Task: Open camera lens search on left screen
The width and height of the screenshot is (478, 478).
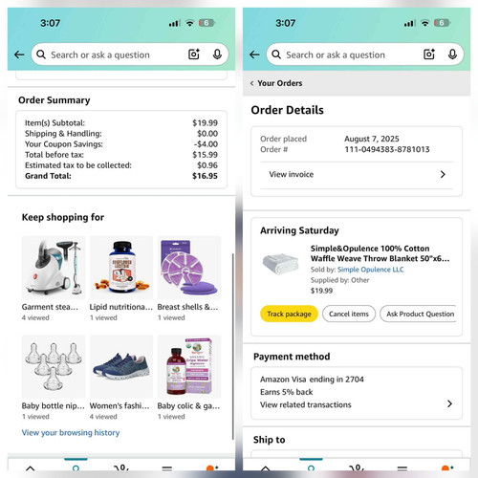Action: click(194, 54)
